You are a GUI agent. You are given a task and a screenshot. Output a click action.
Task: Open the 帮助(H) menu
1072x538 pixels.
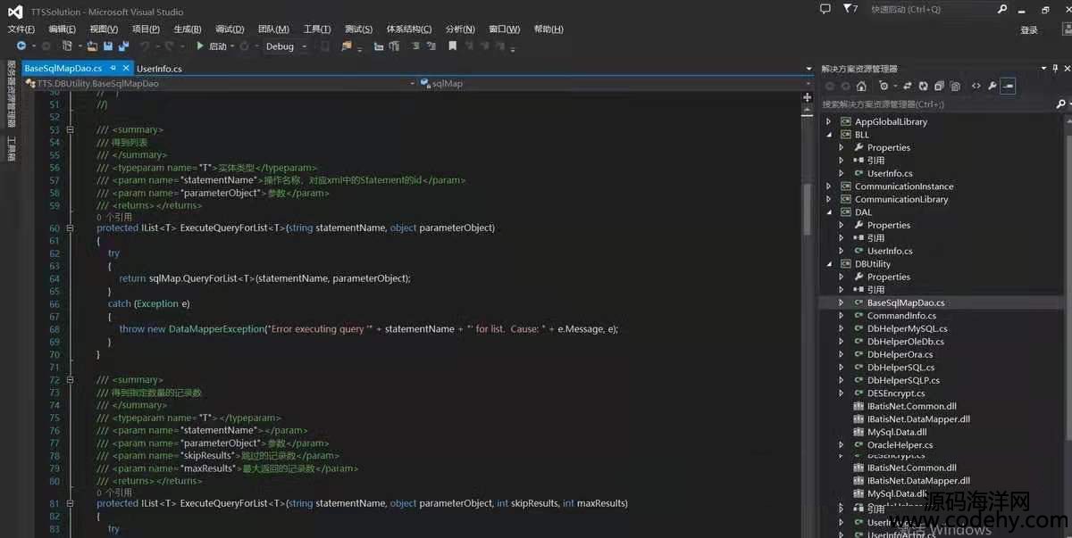(549, 29)
